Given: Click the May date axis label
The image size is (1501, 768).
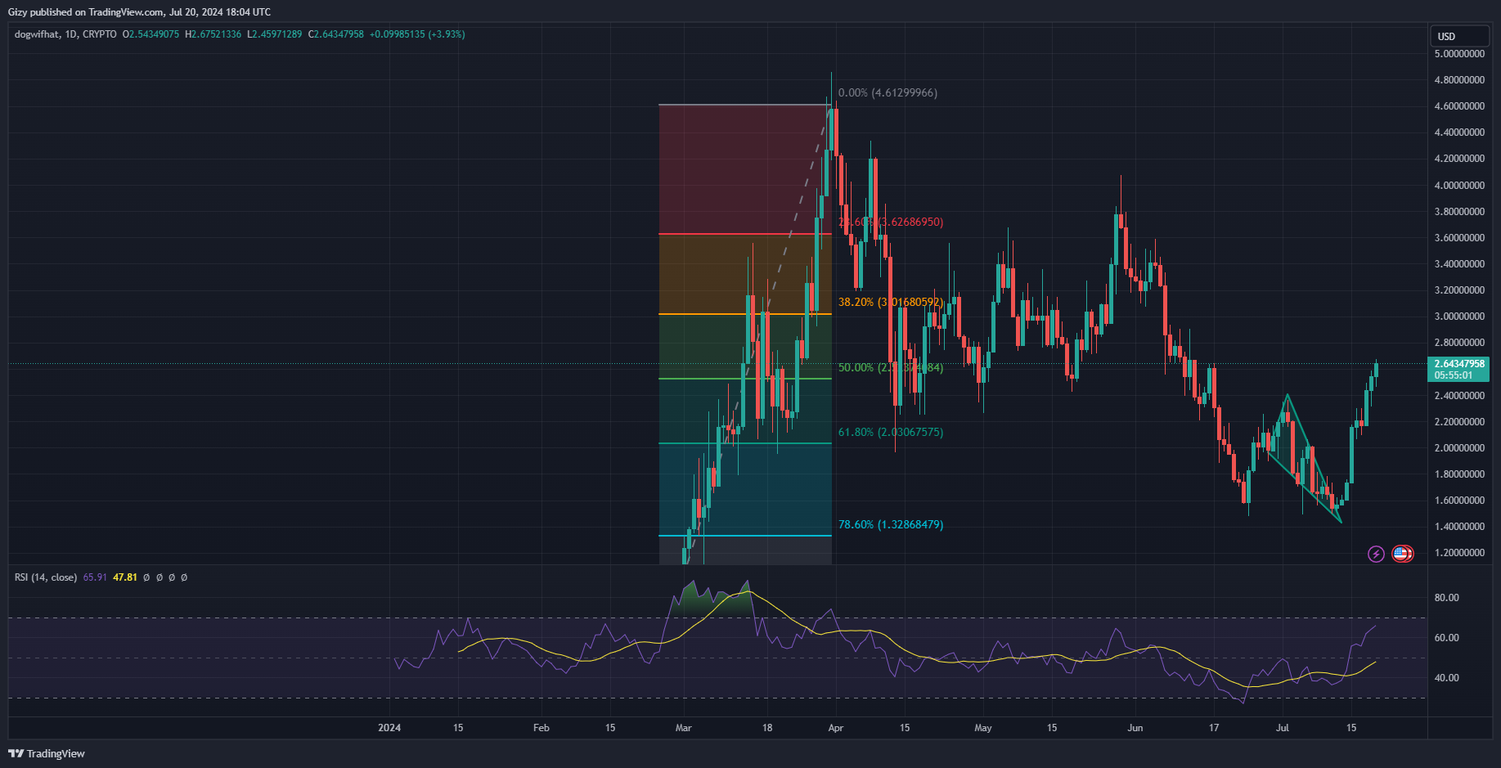Looking at the screenshot, I should pyautogui.click(x=983, y=728).
